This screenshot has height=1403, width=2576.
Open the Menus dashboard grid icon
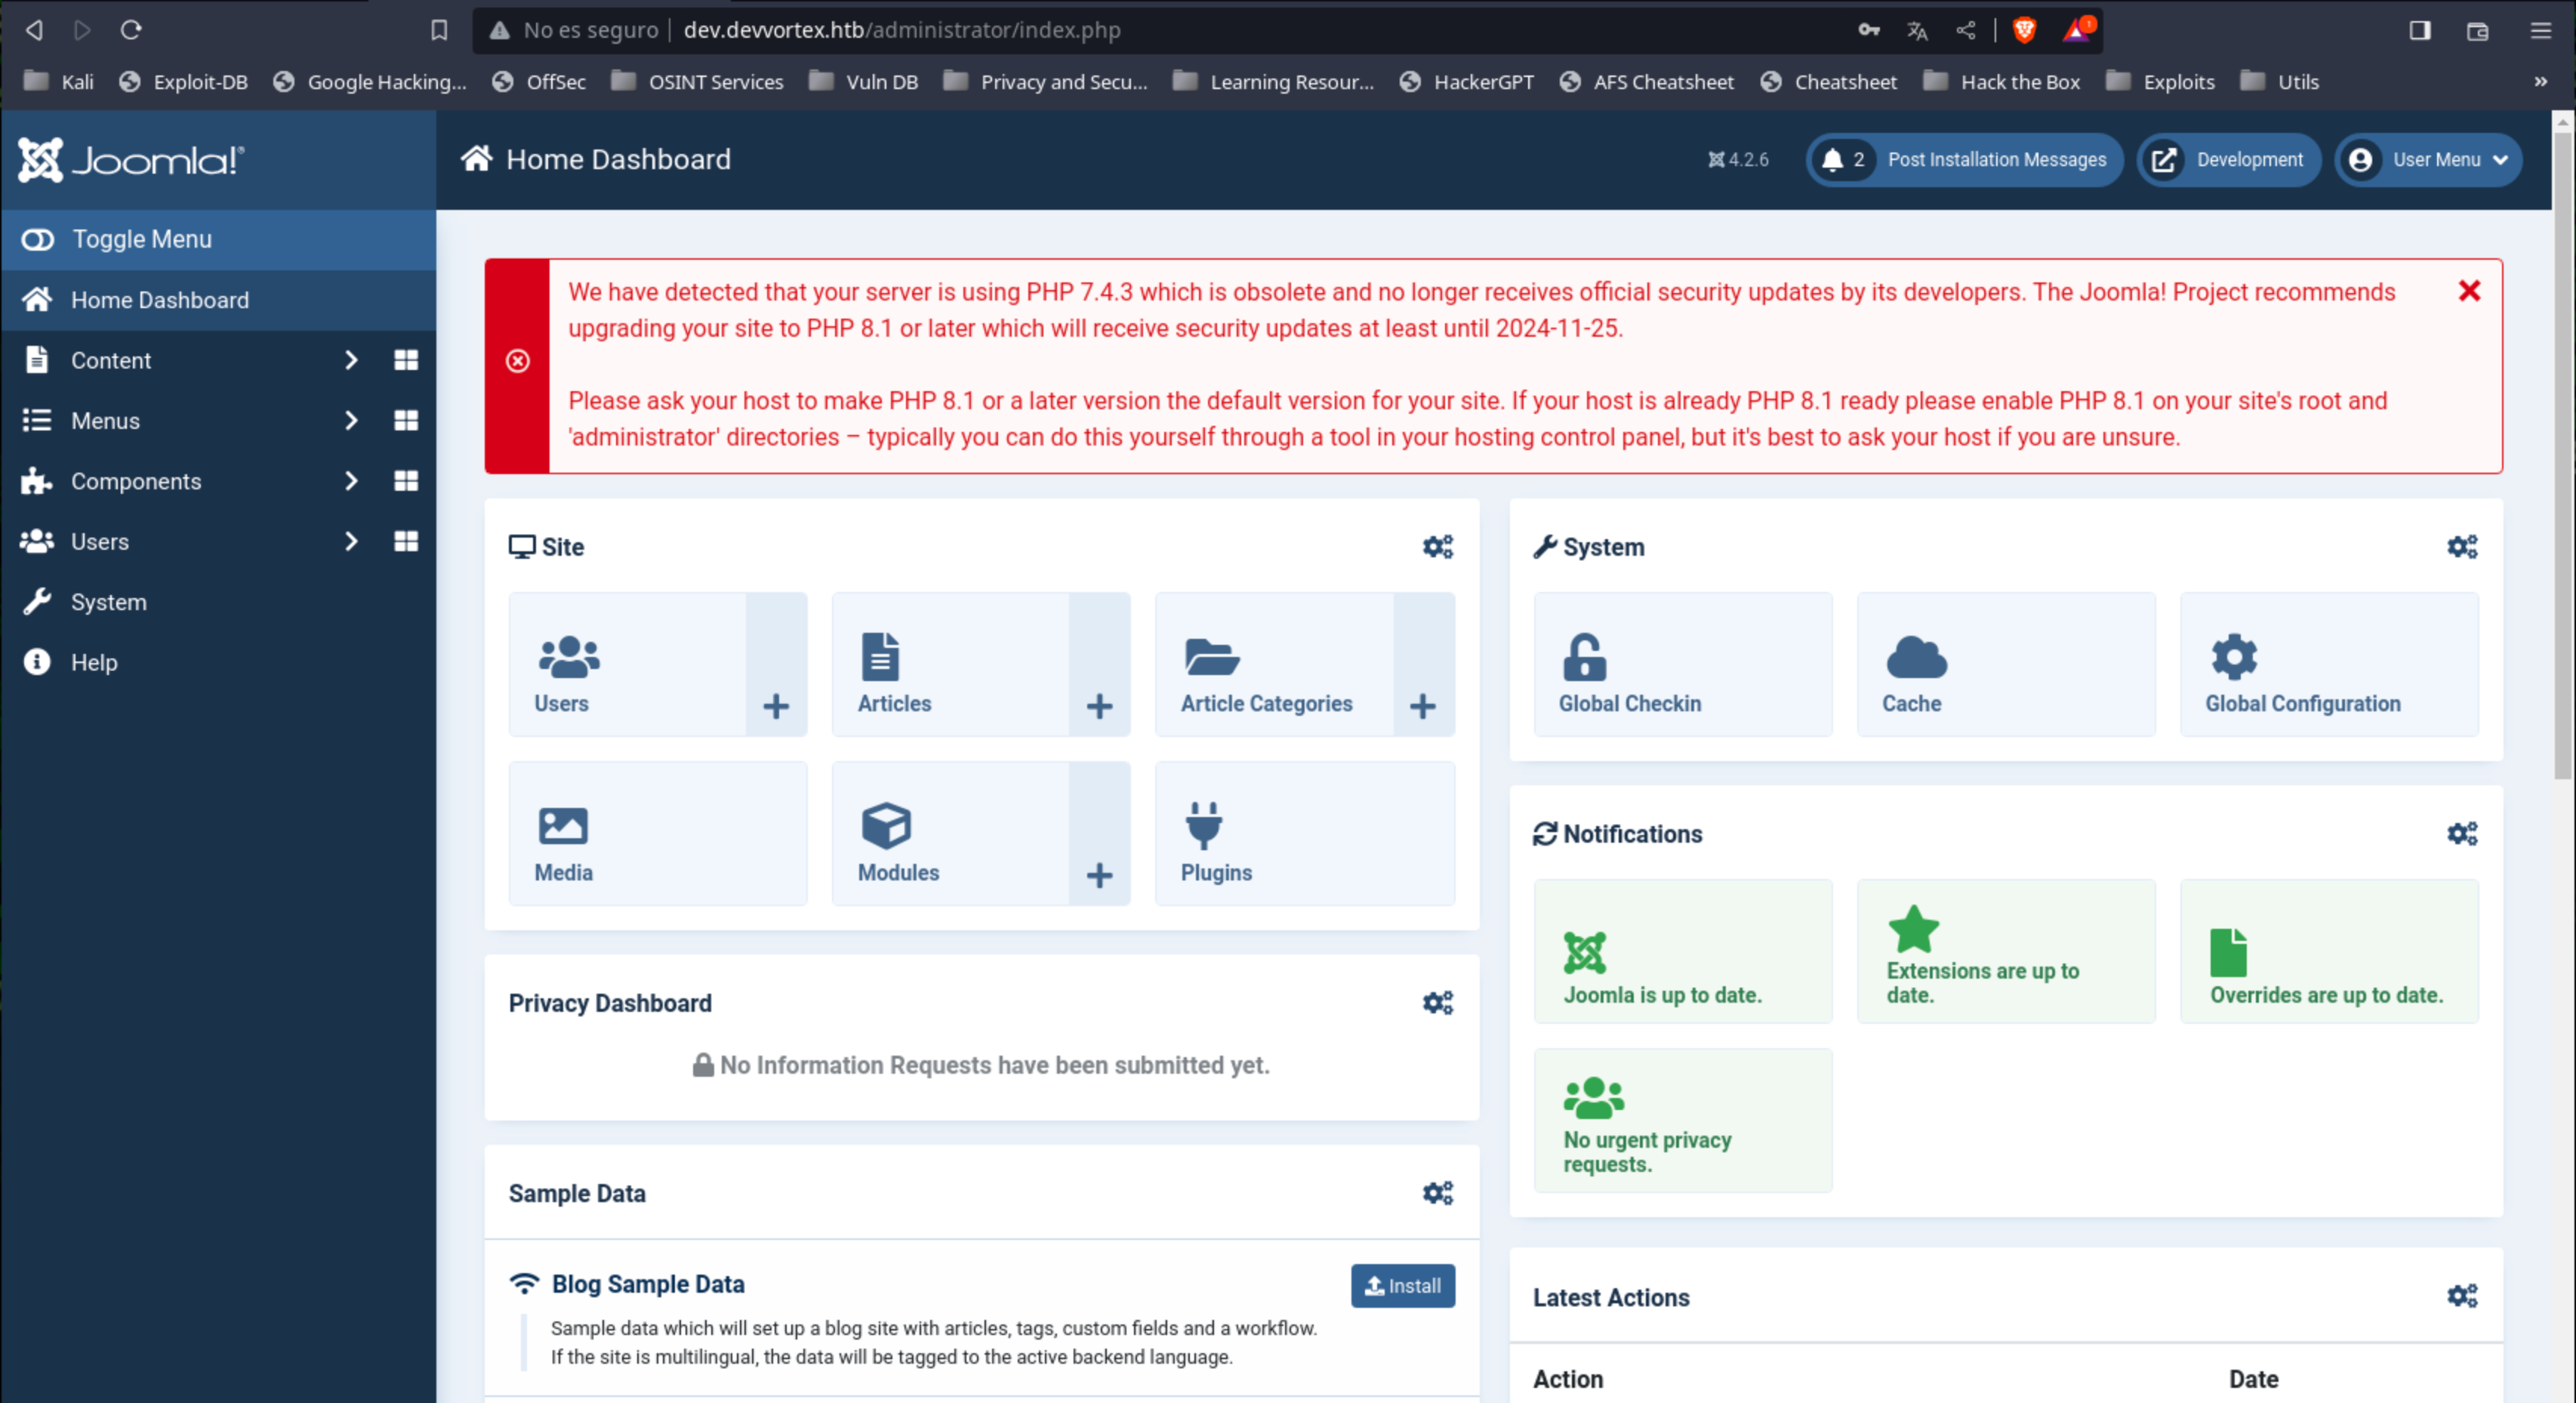click(406, 421)
